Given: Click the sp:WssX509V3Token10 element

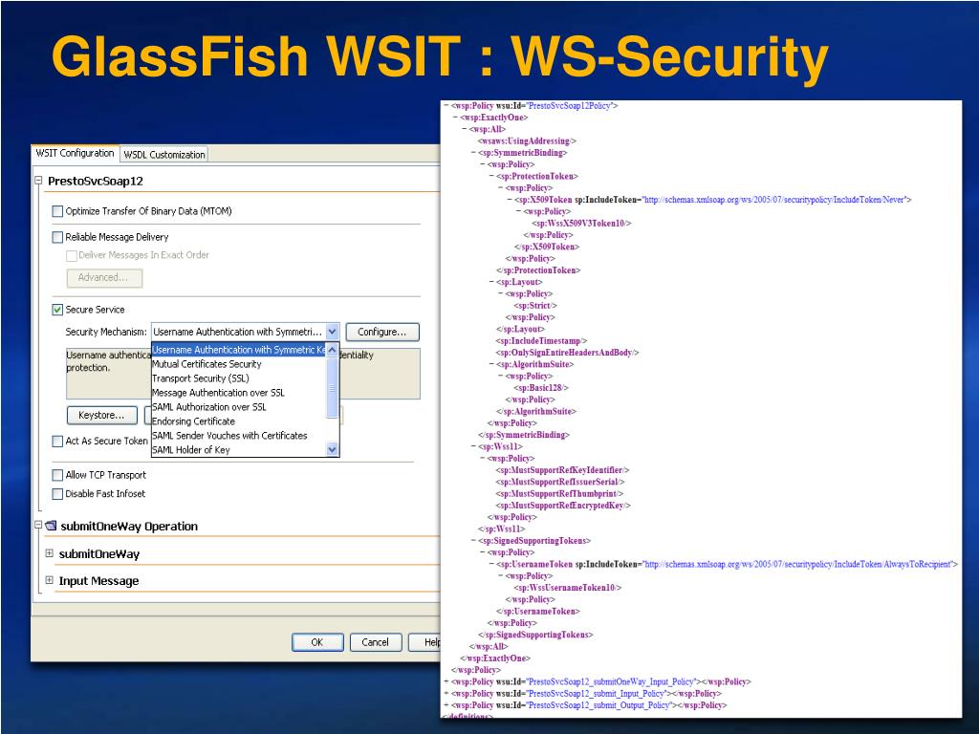Looking at the screenshot, I should 582,224.
